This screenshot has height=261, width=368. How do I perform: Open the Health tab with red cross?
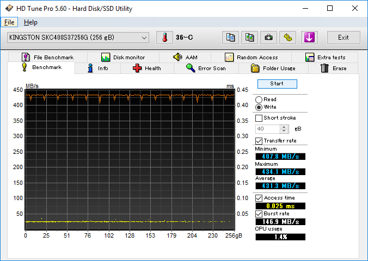click(x=146, y=69)
